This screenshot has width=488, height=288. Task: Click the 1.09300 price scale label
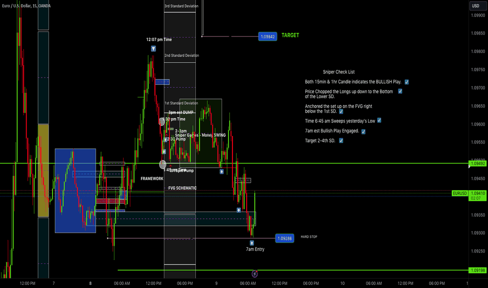pyautogui.click(x=478, y=233)
